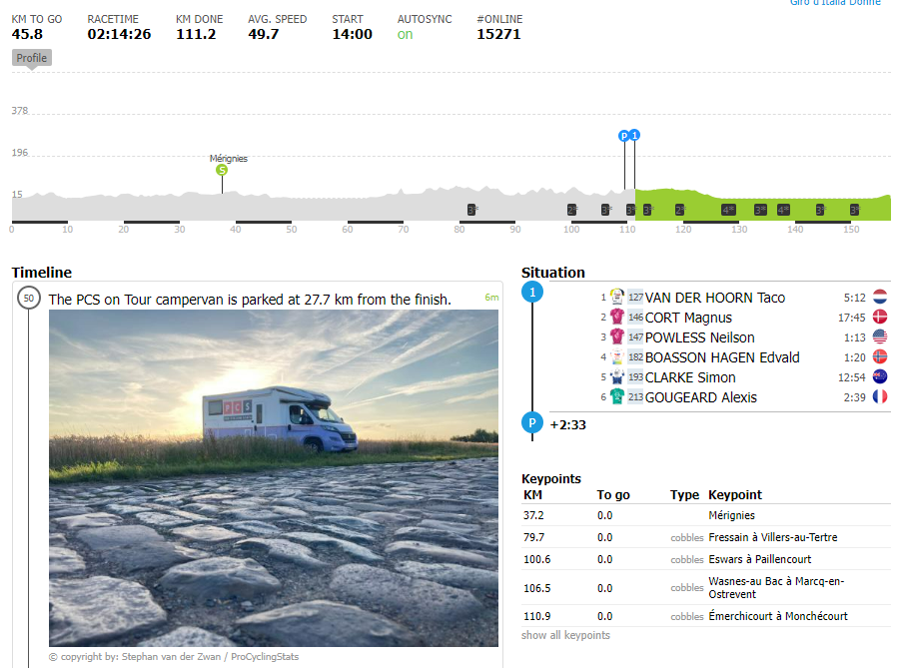Click the jersey icon beside CLARKE Simon

(x=616, y=377)
